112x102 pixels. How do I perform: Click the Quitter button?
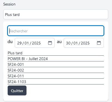[17, 90]
